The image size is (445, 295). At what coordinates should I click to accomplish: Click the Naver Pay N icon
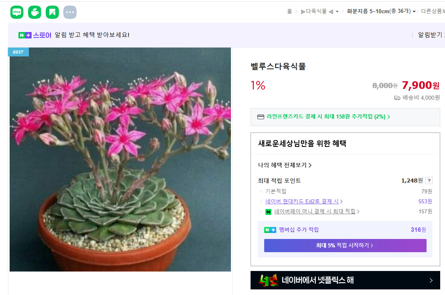268,212
